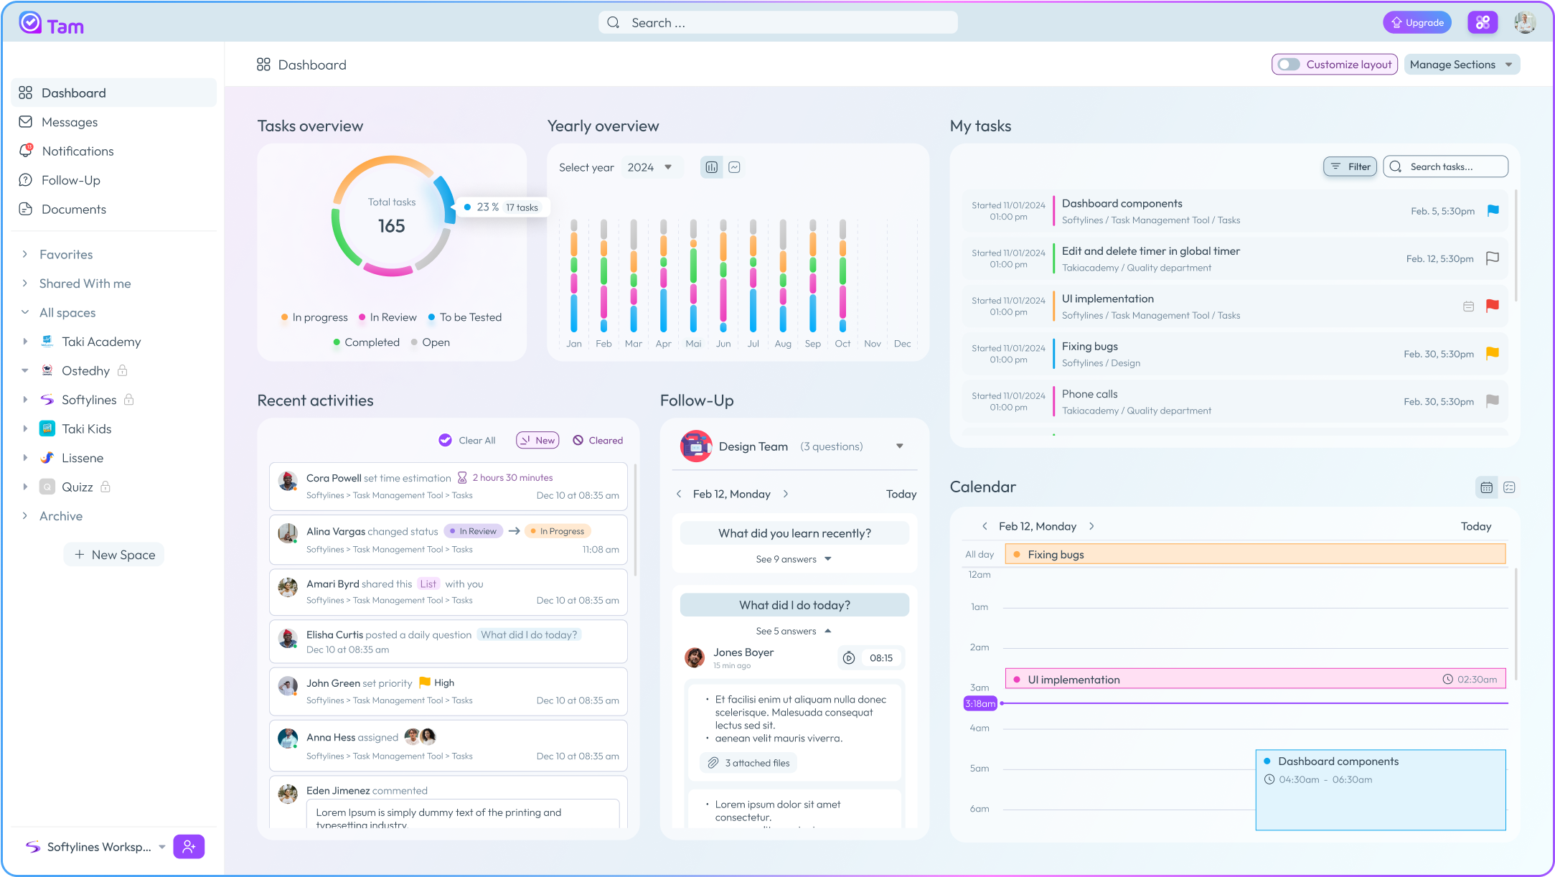The image size is (1555, 877).
Task: Click the New Space button
Action: pyautogui.click(x=114, y=555)
